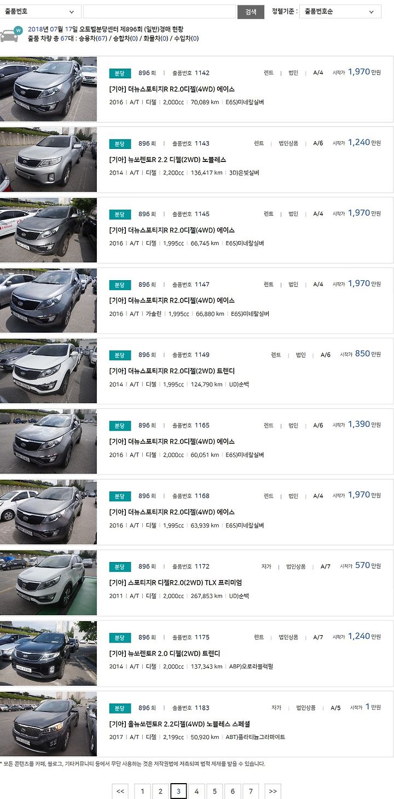
Task: Go to page 1 in pagination
Action: [x=142, y=791]
